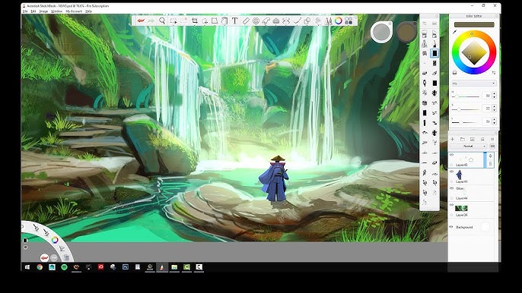Hide the Background layer eye icon
The width and height of the screenshot is (522, 293).
coord(451,227)
